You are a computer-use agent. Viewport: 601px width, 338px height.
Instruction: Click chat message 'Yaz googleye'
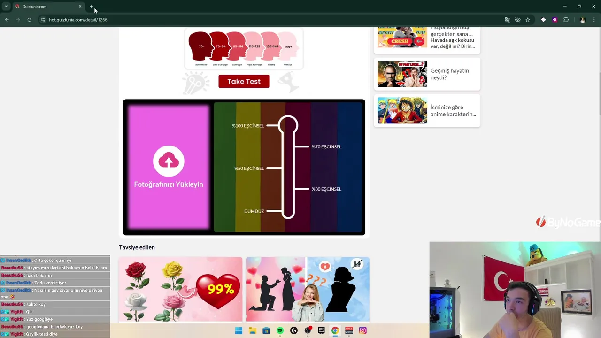(39, 320)
